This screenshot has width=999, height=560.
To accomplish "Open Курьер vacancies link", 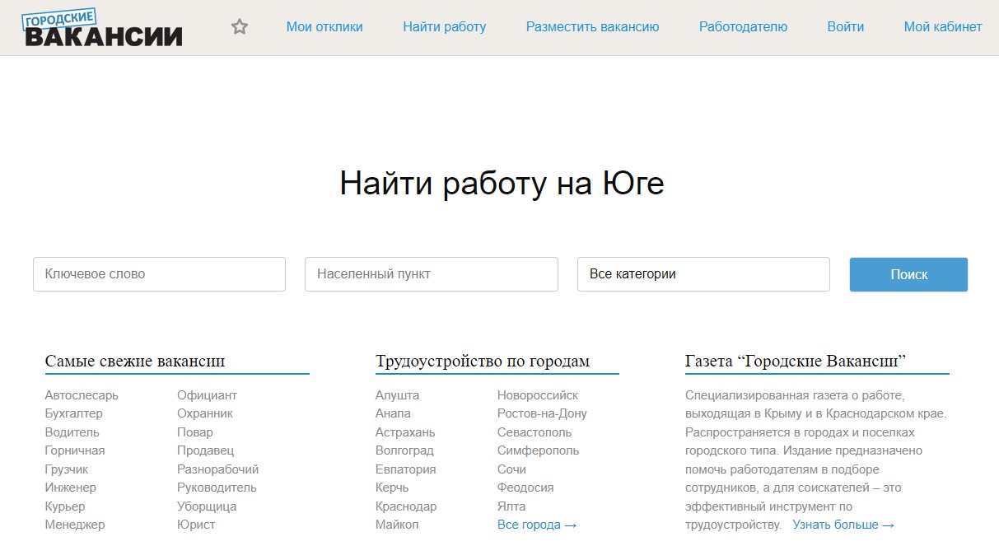I will (x=65, y=506).
